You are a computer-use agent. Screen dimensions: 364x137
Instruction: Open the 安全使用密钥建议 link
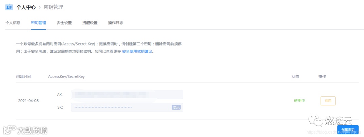point(137,52)
